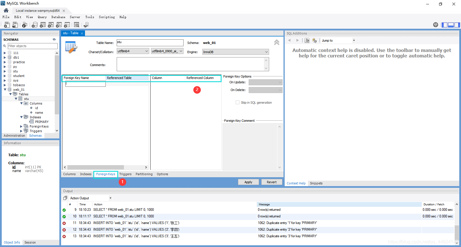Create a new table icon

(x=43, y=25)
